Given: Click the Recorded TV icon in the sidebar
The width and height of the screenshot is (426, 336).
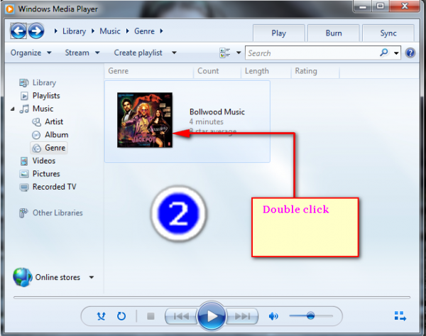Looking at the screenshot, I should tap(24, 187).
